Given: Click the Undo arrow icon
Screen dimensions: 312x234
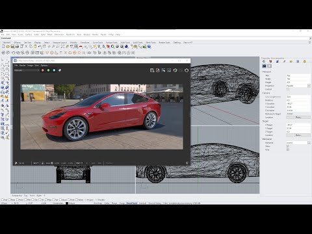Looking at the screenshot, I should [x=40, y=46].
